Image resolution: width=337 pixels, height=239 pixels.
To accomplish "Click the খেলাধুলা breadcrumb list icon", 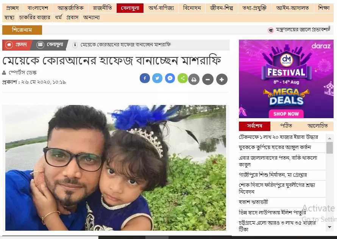I will pyautogui.click(x=40, y=45).
